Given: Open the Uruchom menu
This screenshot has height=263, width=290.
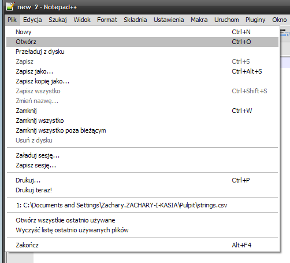Looking at the screenshot, I should [x=226, y=20].
